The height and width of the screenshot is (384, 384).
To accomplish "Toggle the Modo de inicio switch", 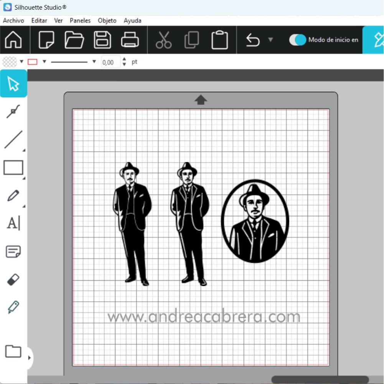I will click(297, 40).
